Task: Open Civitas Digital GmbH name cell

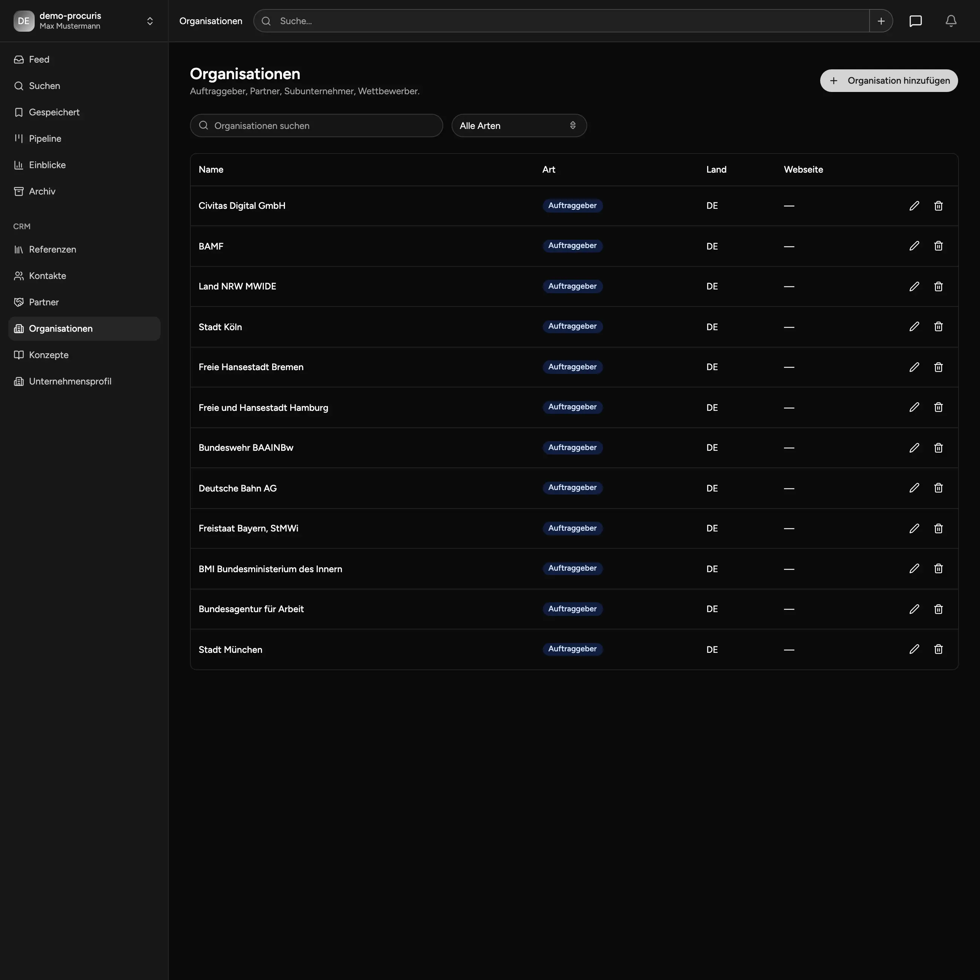Action: (x=242, y=205)
